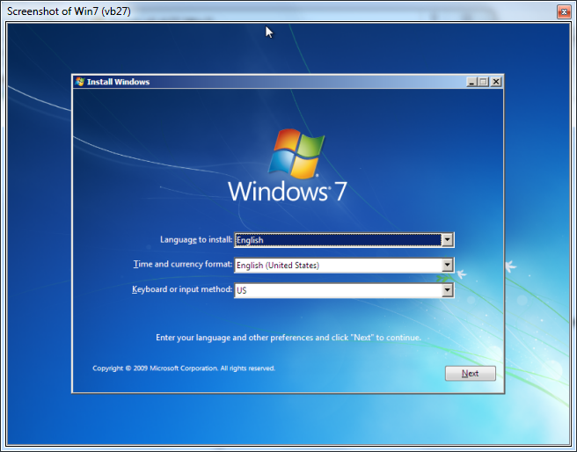Click the 'Enter your language and other preferences' instruction
Viewport: 577px width, 452px height.
(x=288, y=338)
